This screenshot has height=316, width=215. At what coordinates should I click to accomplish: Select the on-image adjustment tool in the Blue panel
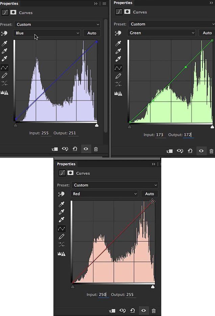pos(4,33)
